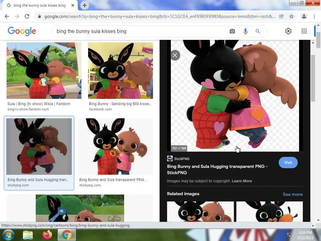Click the large hugging preview image
This screenshot has height=241, width=321.
click(235, 96)
